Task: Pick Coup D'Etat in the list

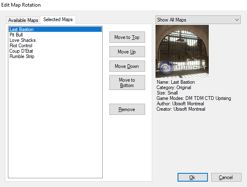Action: [x=55, y=51]
